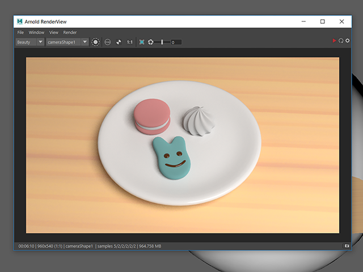Click the 960x540 (1:1) resolution text
Image resolution: width=363 pixels, height=272 pixels.
pyautogui.click(x=50, y=246)
